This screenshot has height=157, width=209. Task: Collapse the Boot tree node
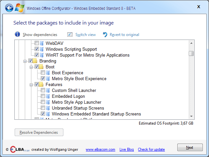coord(31,67)
